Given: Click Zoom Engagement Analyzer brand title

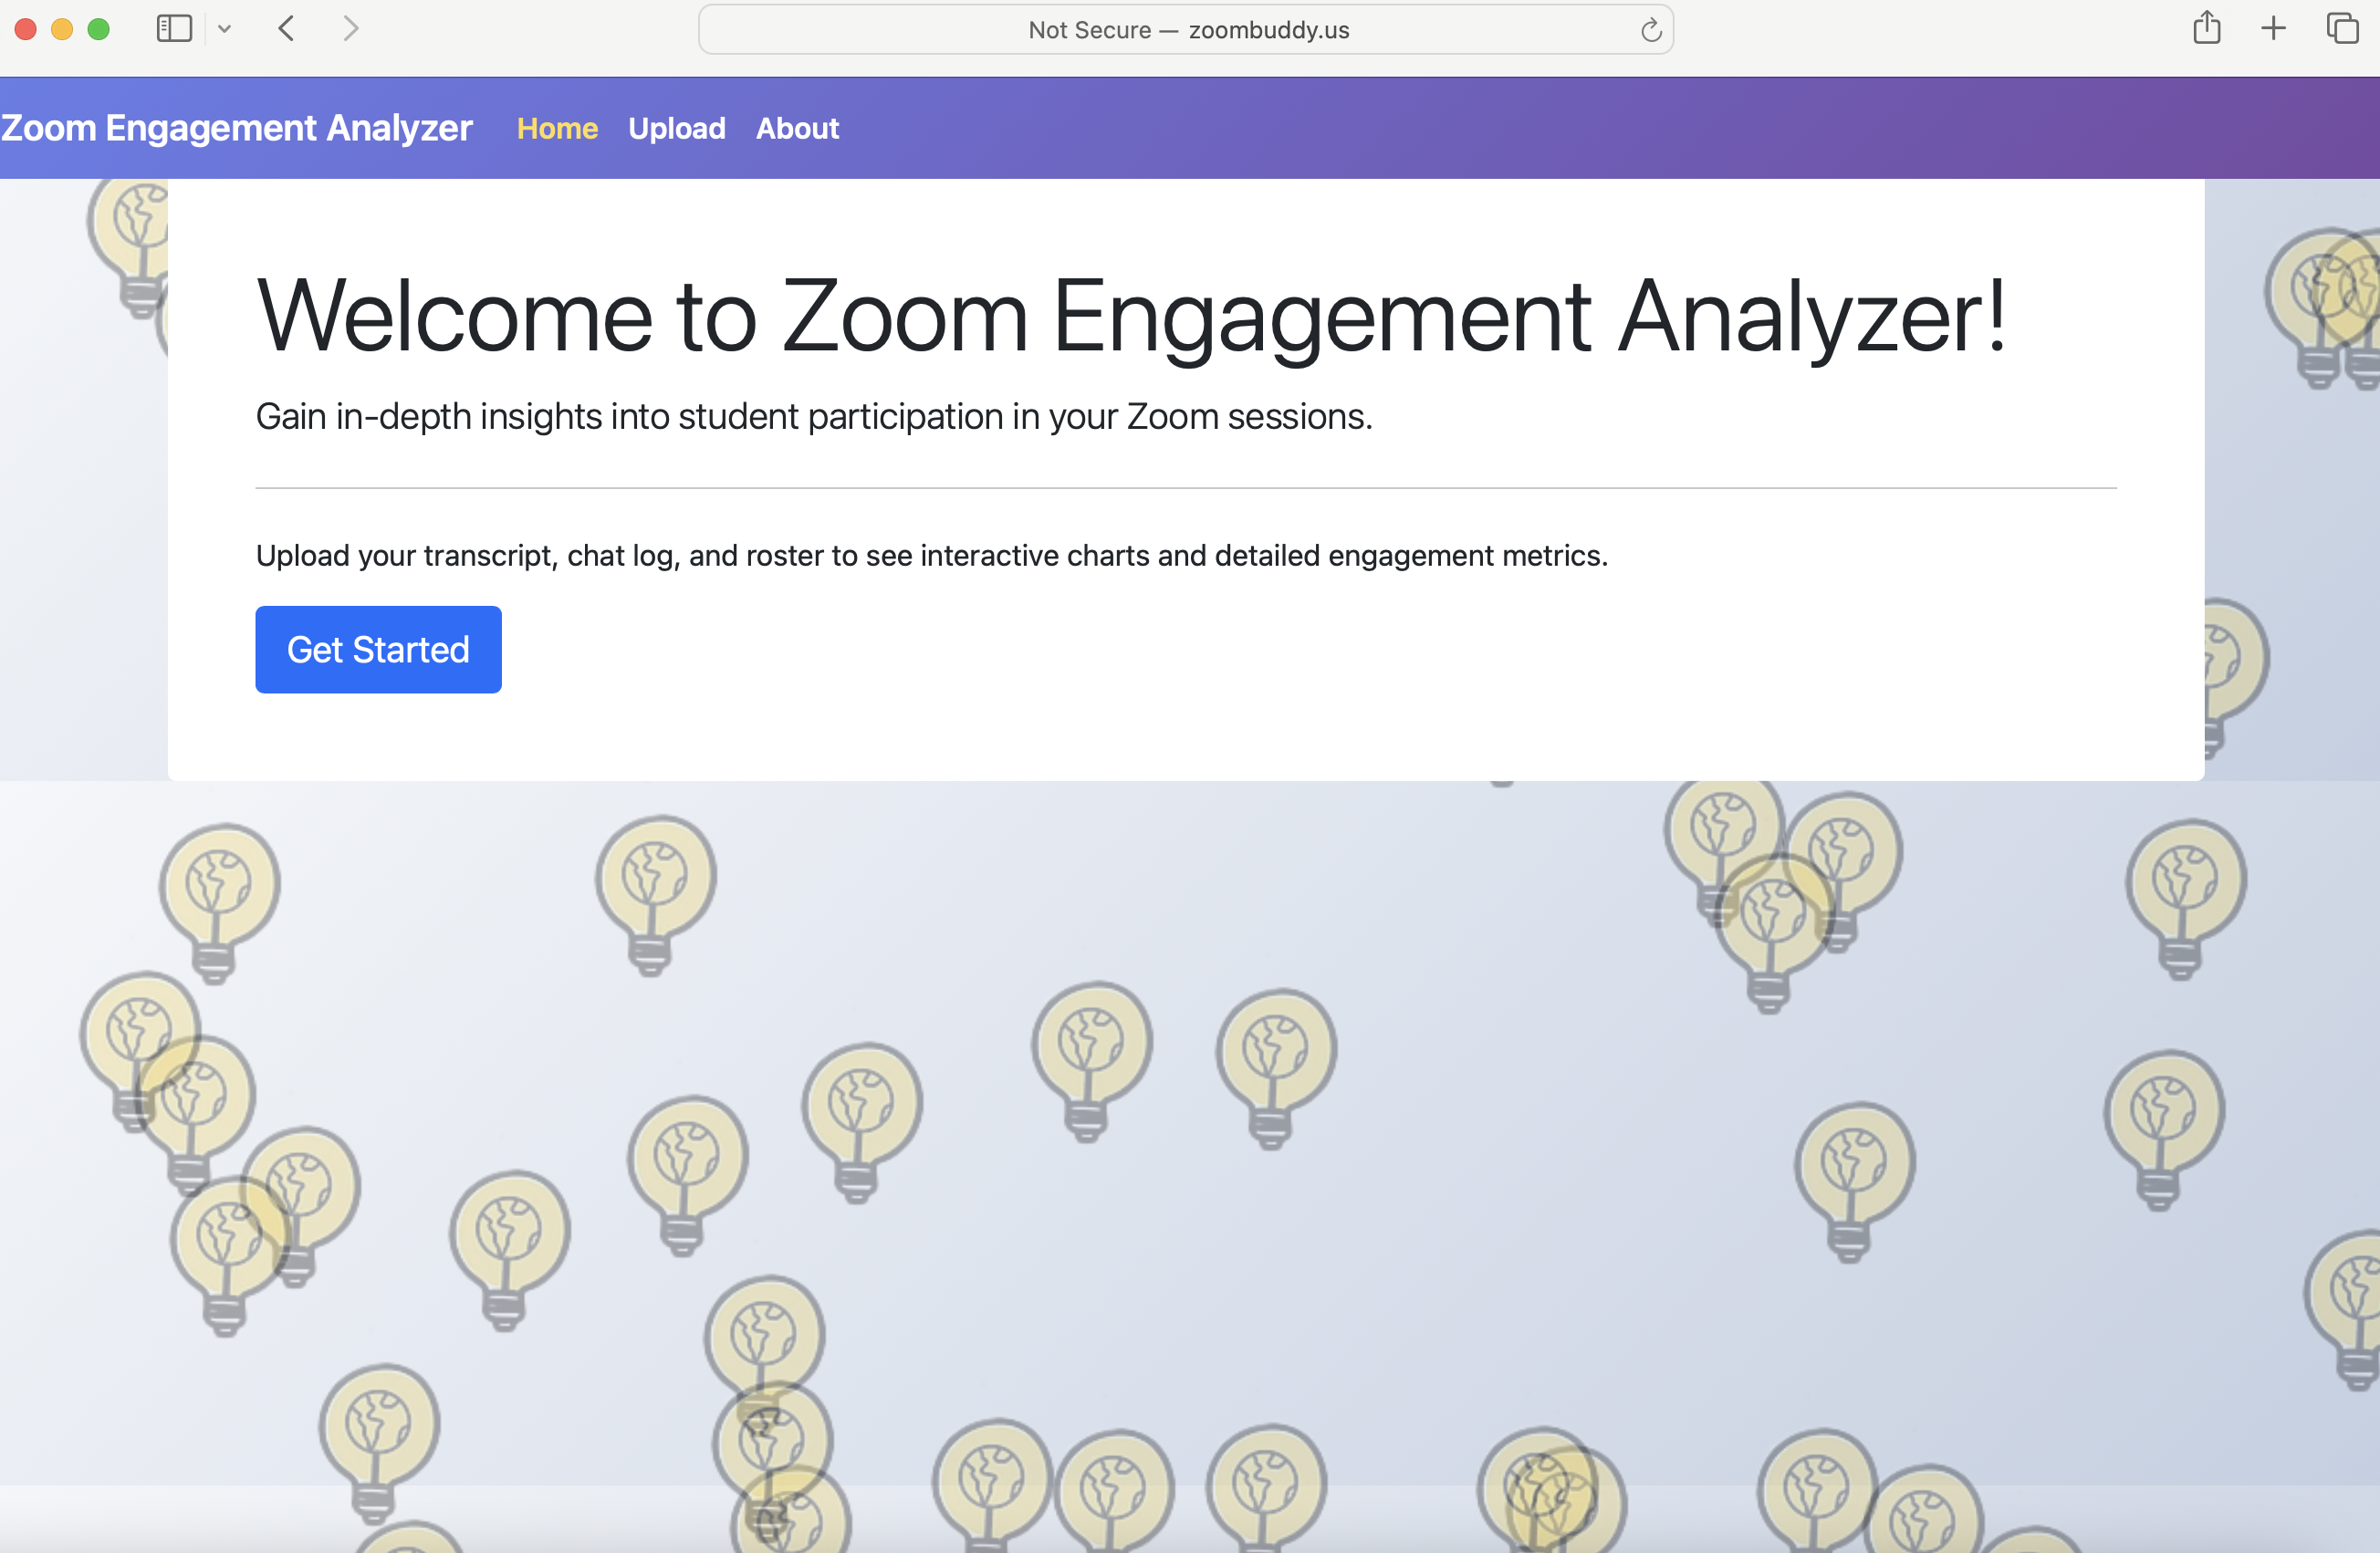Looking at the screenshot, I should (x=236, y=128).
